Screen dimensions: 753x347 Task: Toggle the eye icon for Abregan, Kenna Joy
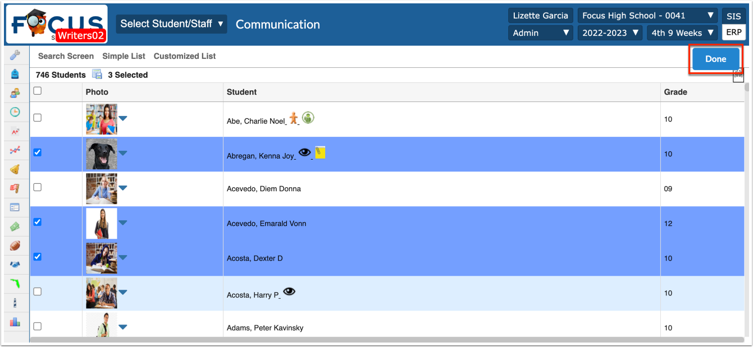(305, 152)
